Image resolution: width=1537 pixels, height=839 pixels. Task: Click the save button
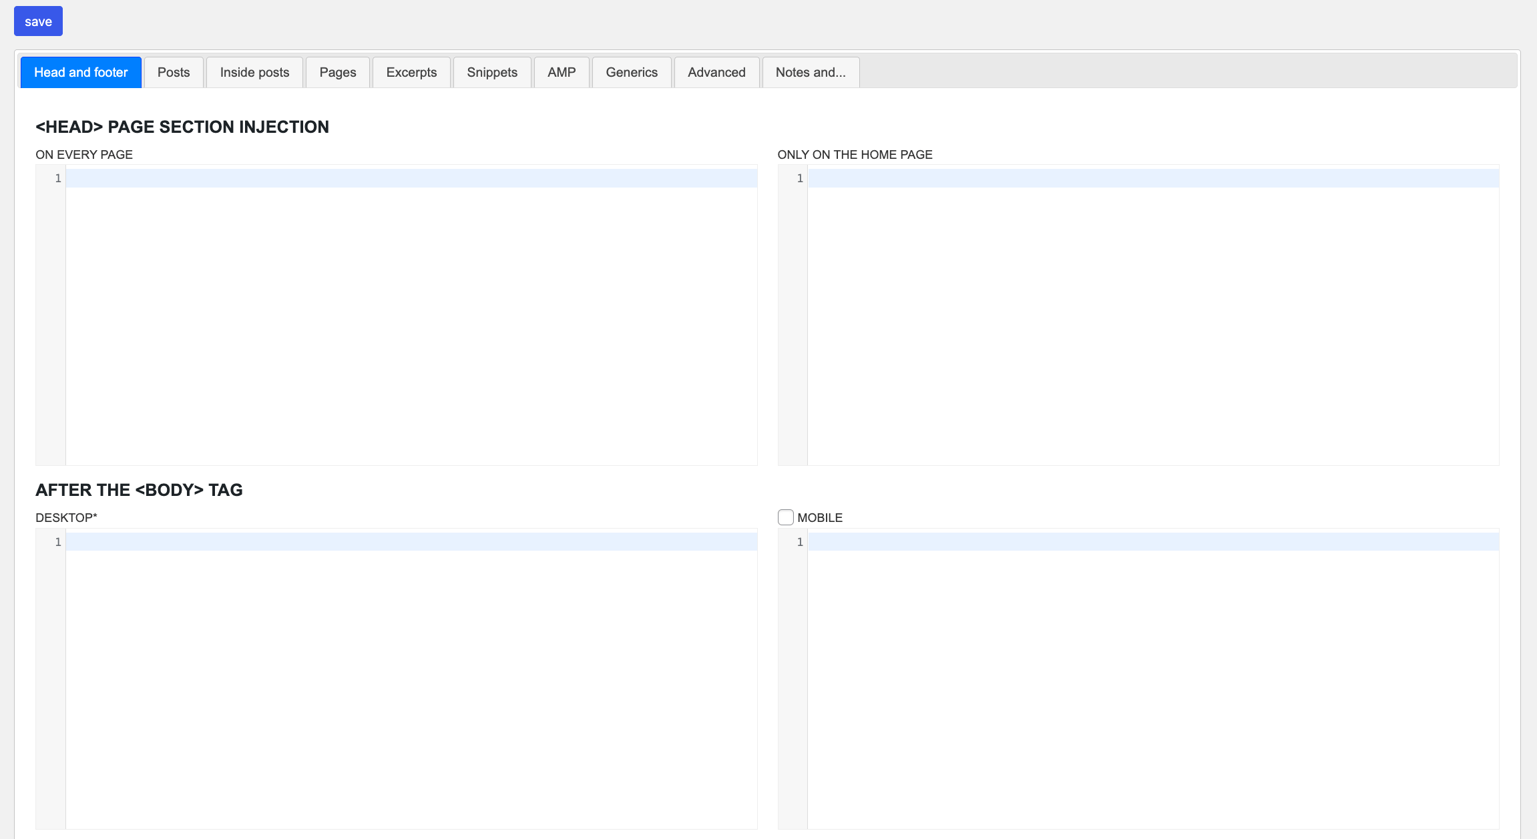click(x=37, y=21)
